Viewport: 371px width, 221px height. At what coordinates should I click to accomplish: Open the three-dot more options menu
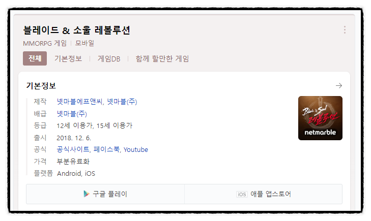(345, 30)
